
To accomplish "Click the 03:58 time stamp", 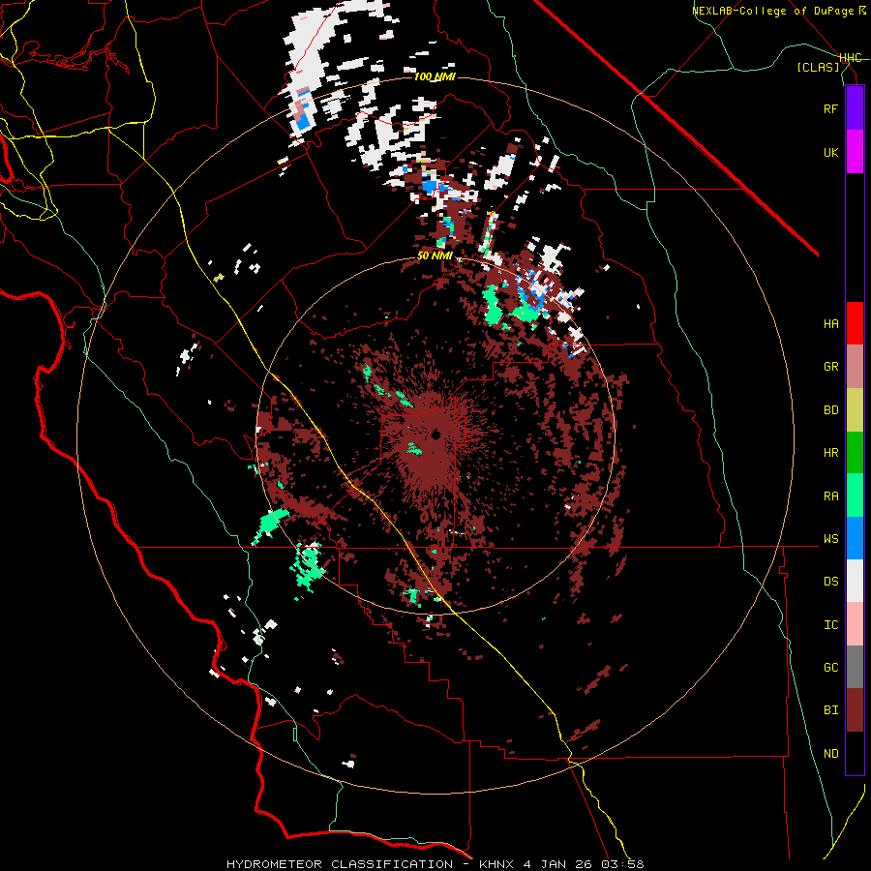I will (x=621, y=864).
